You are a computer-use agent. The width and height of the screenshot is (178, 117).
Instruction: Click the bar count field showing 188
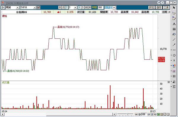pyautogui.click(x=144, y=114)
